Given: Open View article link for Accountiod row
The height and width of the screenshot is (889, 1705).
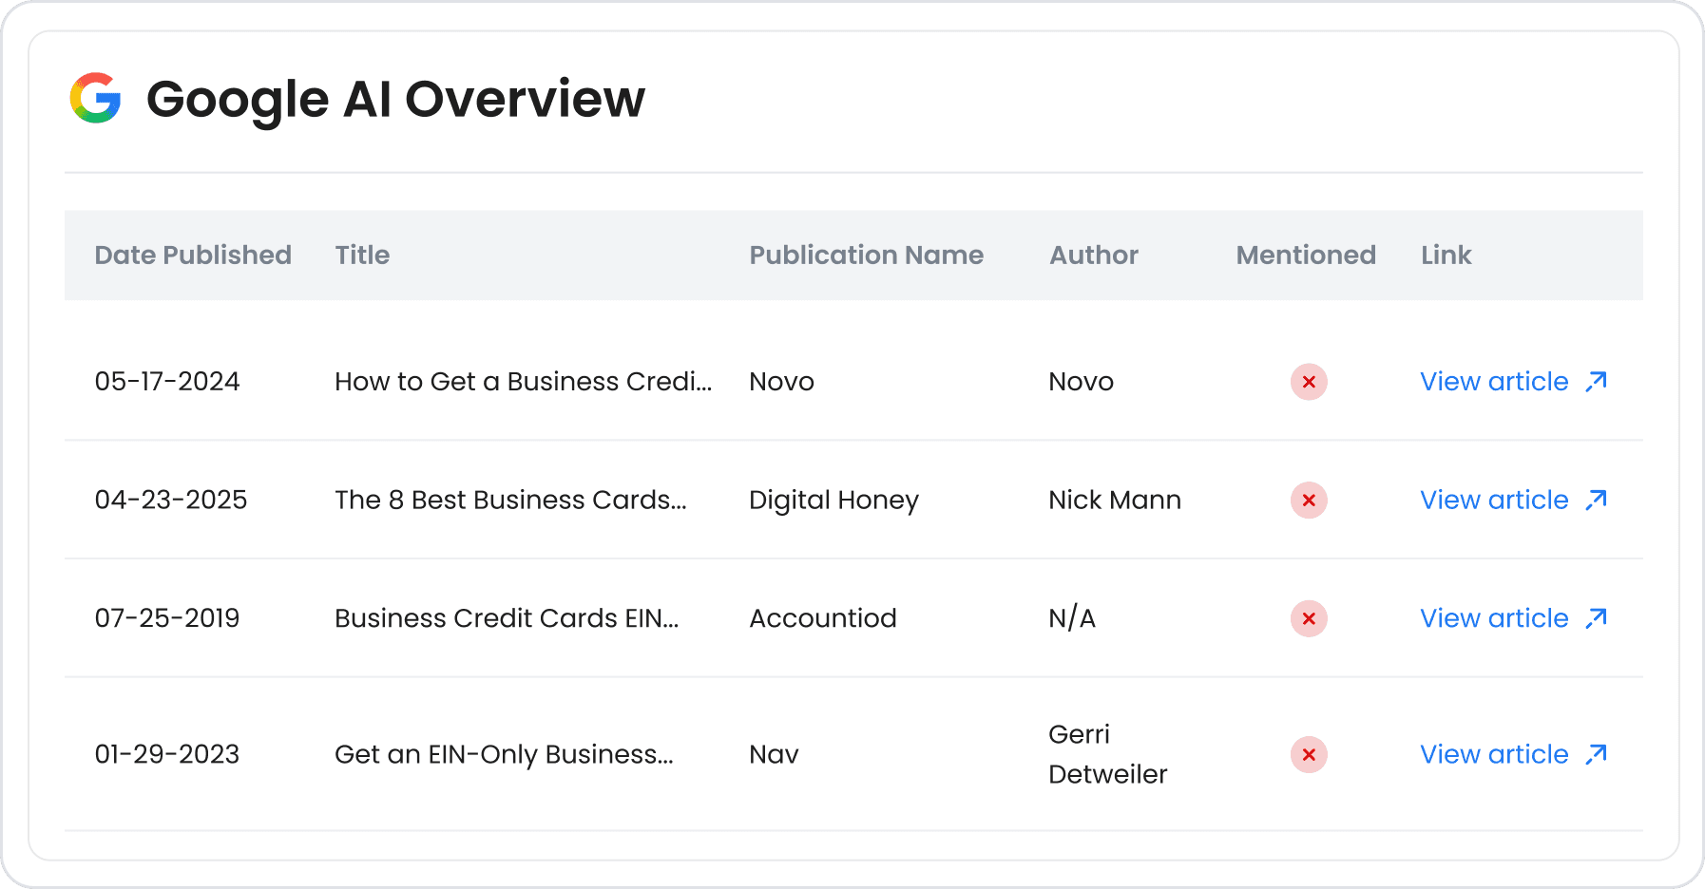Looking at the screenshot, I should pos(1513,618).
